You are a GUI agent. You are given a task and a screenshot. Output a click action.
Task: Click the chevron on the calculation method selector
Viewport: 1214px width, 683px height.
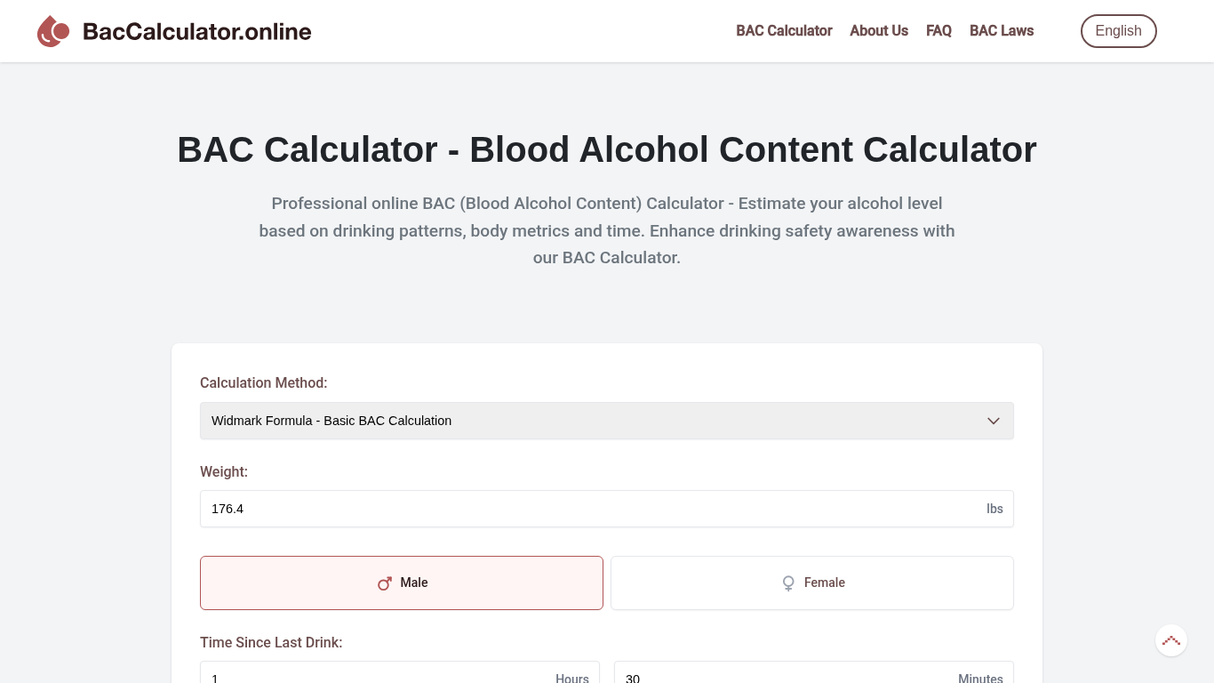pyautogui.click(x=993, y=421)
